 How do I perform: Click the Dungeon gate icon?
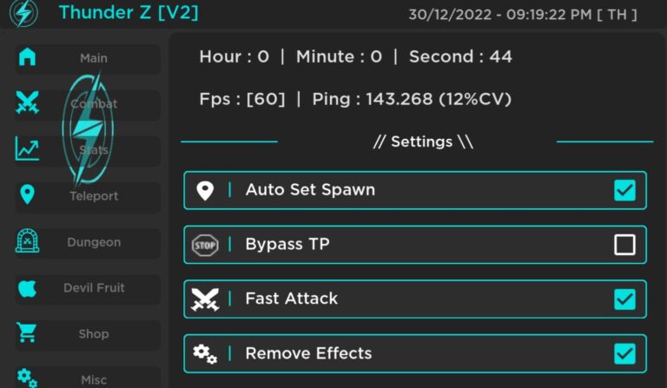click(28, 241)
